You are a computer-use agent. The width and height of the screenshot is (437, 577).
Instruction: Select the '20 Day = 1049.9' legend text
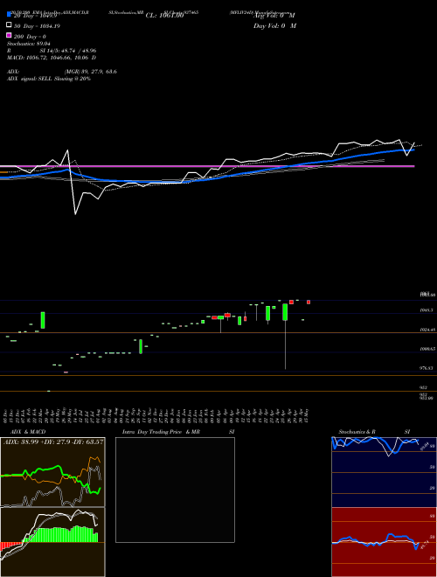pos(35,16)
